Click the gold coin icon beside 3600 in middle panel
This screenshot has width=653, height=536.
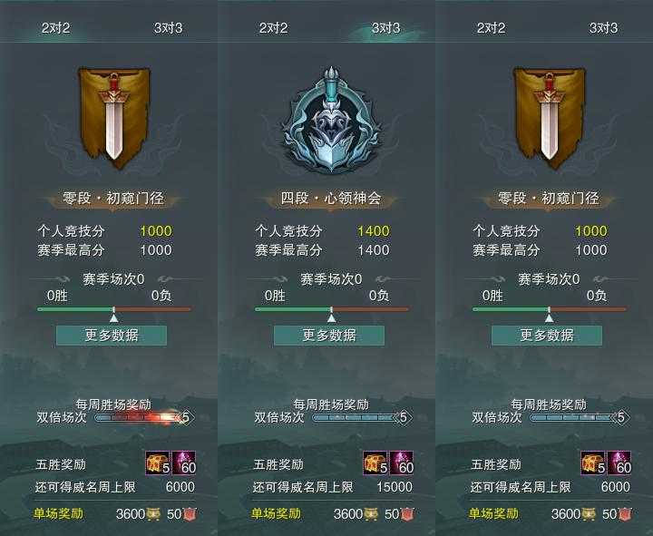(372, 514)
